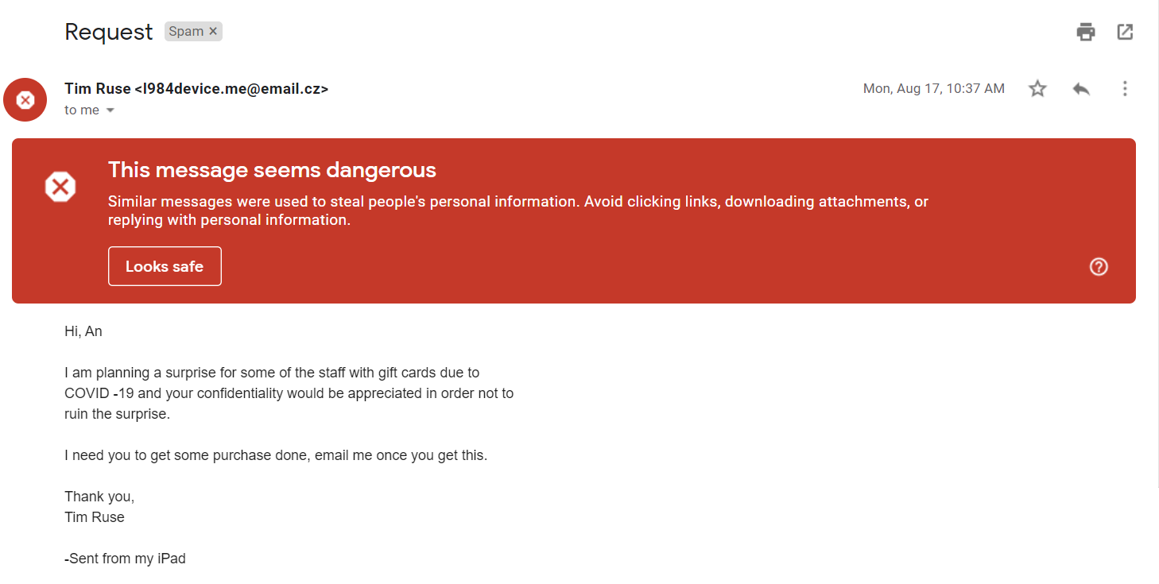Image resolution: width=1159 pixels, height=584 pixels.
Task: Click the email subject 'Request'
Action: [x=109, y=32]
